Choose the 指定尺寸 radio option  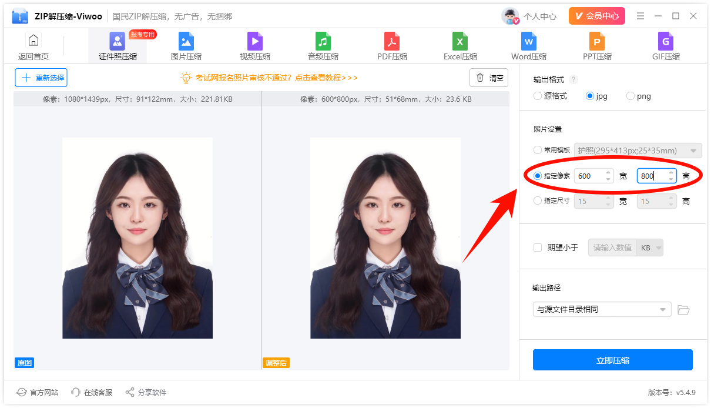coord(538,200)
